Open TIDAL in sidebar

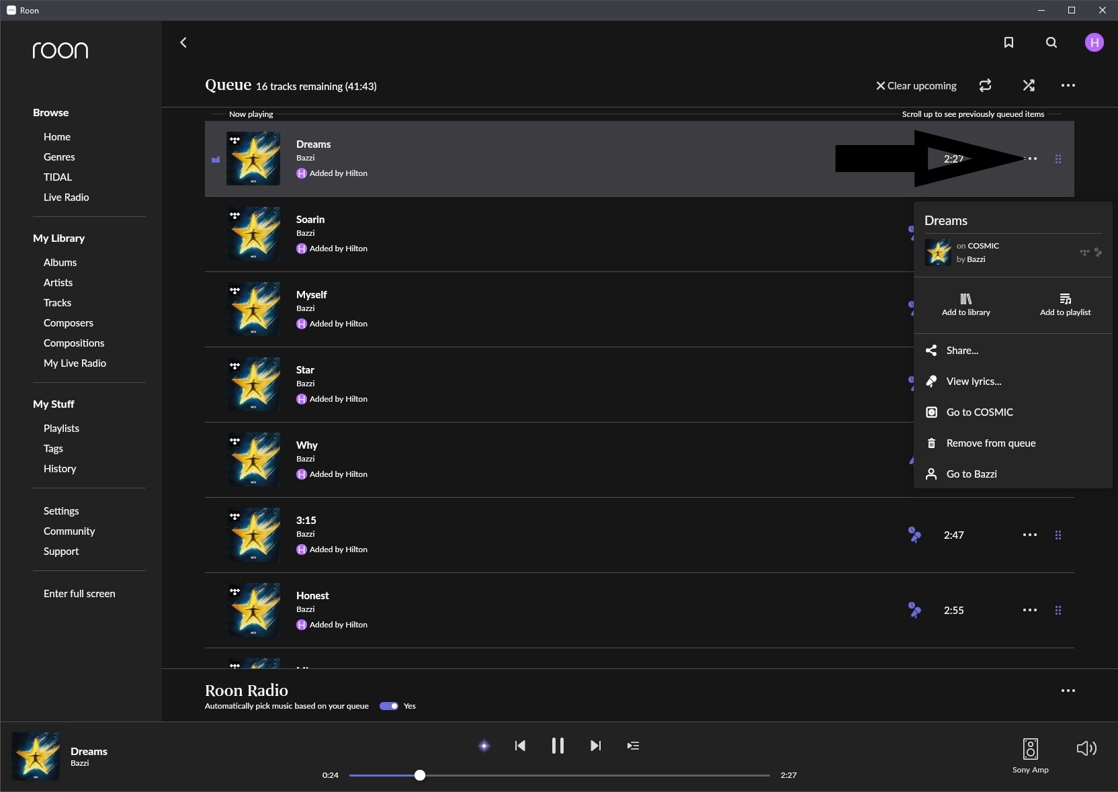point(58,177)
